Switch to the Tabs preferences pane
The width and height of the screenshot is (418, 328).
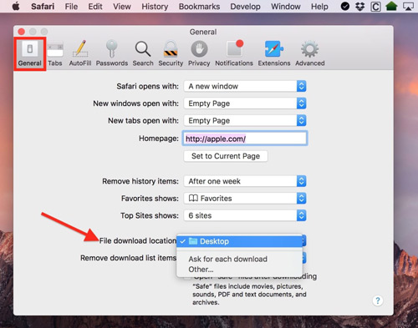click(x=55, y=53)
